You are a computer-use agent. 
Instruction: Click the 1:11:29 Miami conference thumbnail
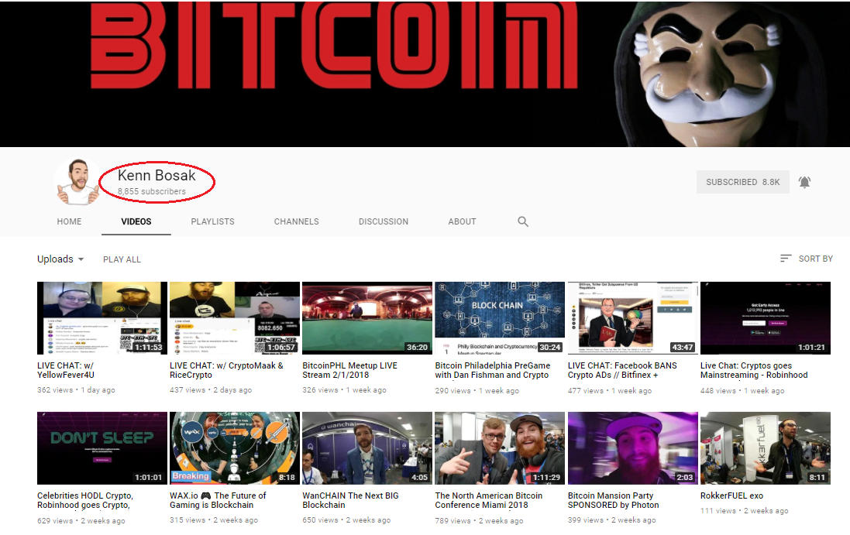click(500, 448)
